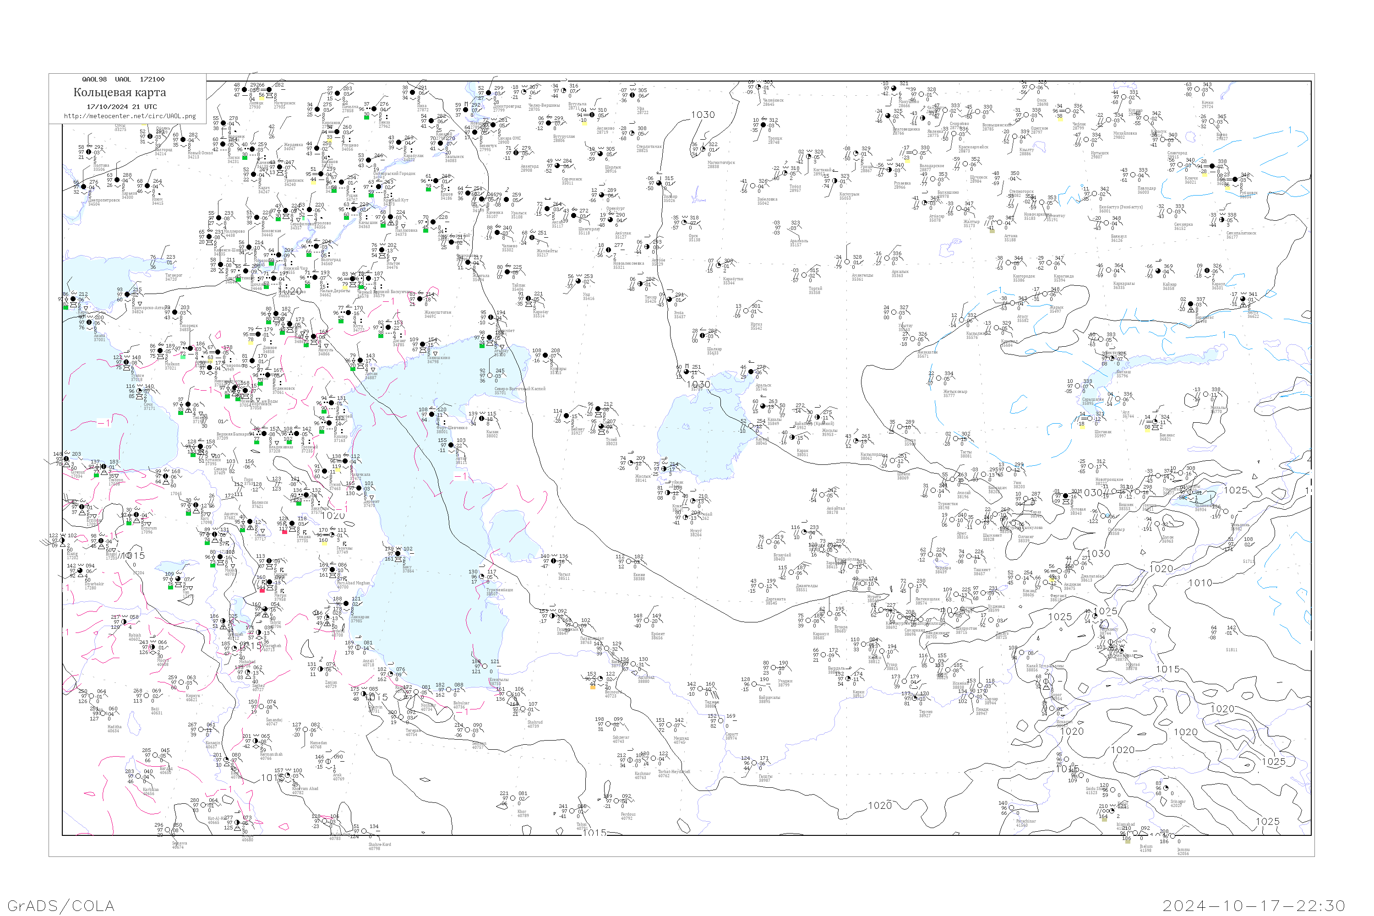
Task: Click the Изюм filled station circle
Action: (x=147, y=186)
